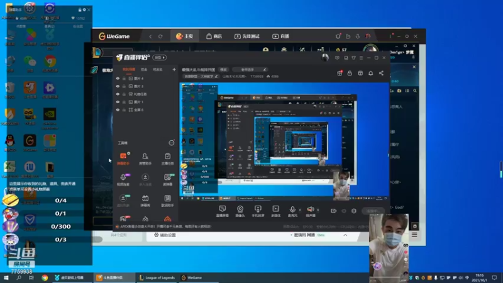
Task: Toggle the lock on 图片 3 layer
Action: click(124, 86)
